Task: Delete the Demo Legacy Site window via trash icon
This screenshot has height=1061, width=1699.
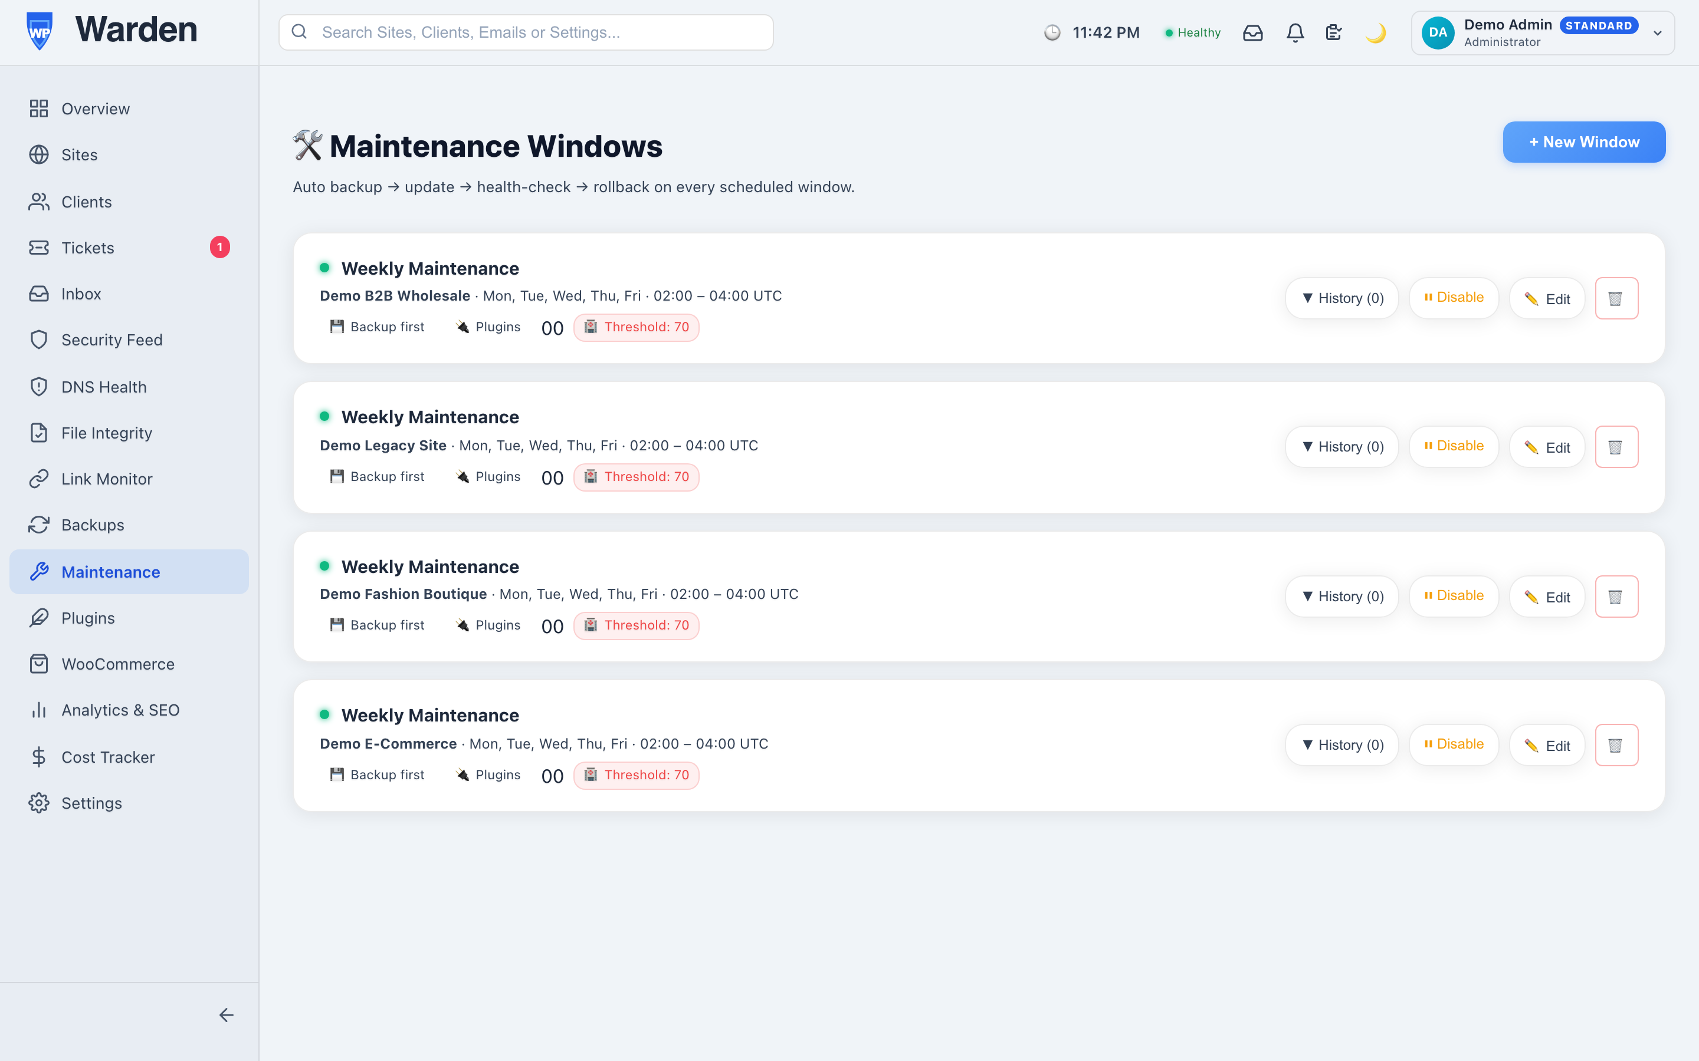Action: [1616, 447]
